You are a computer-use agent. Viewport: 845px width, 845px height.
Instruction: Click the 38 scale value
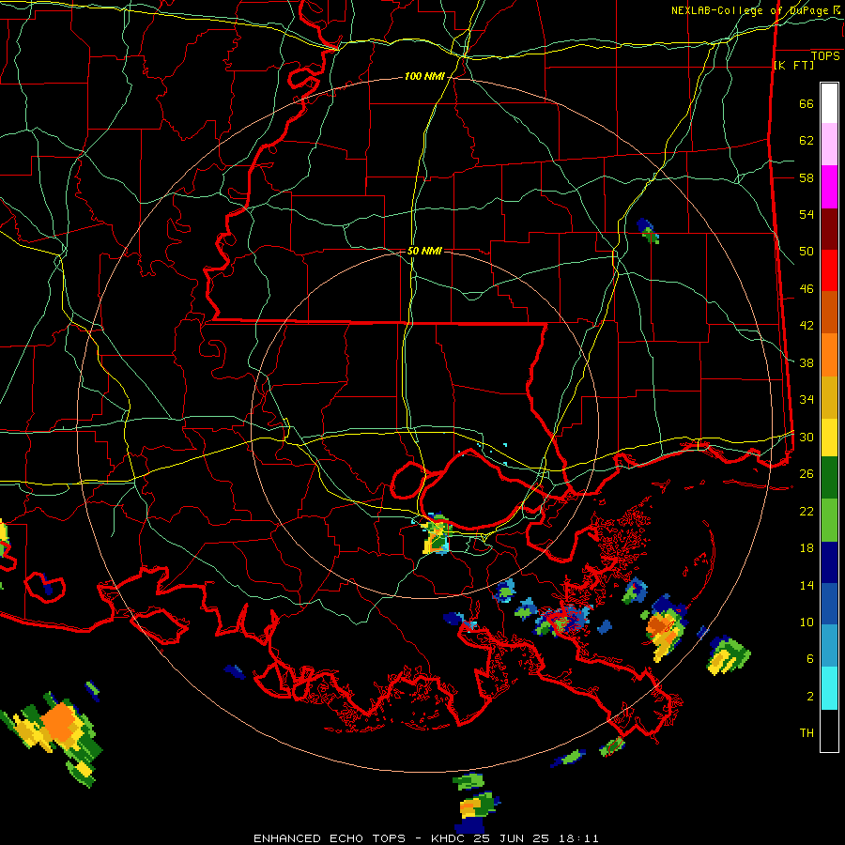(x=807, y=362)
